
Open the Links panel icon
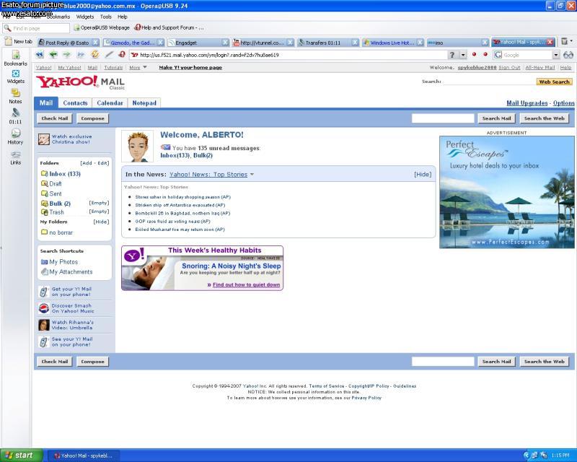tap(15, 154)
